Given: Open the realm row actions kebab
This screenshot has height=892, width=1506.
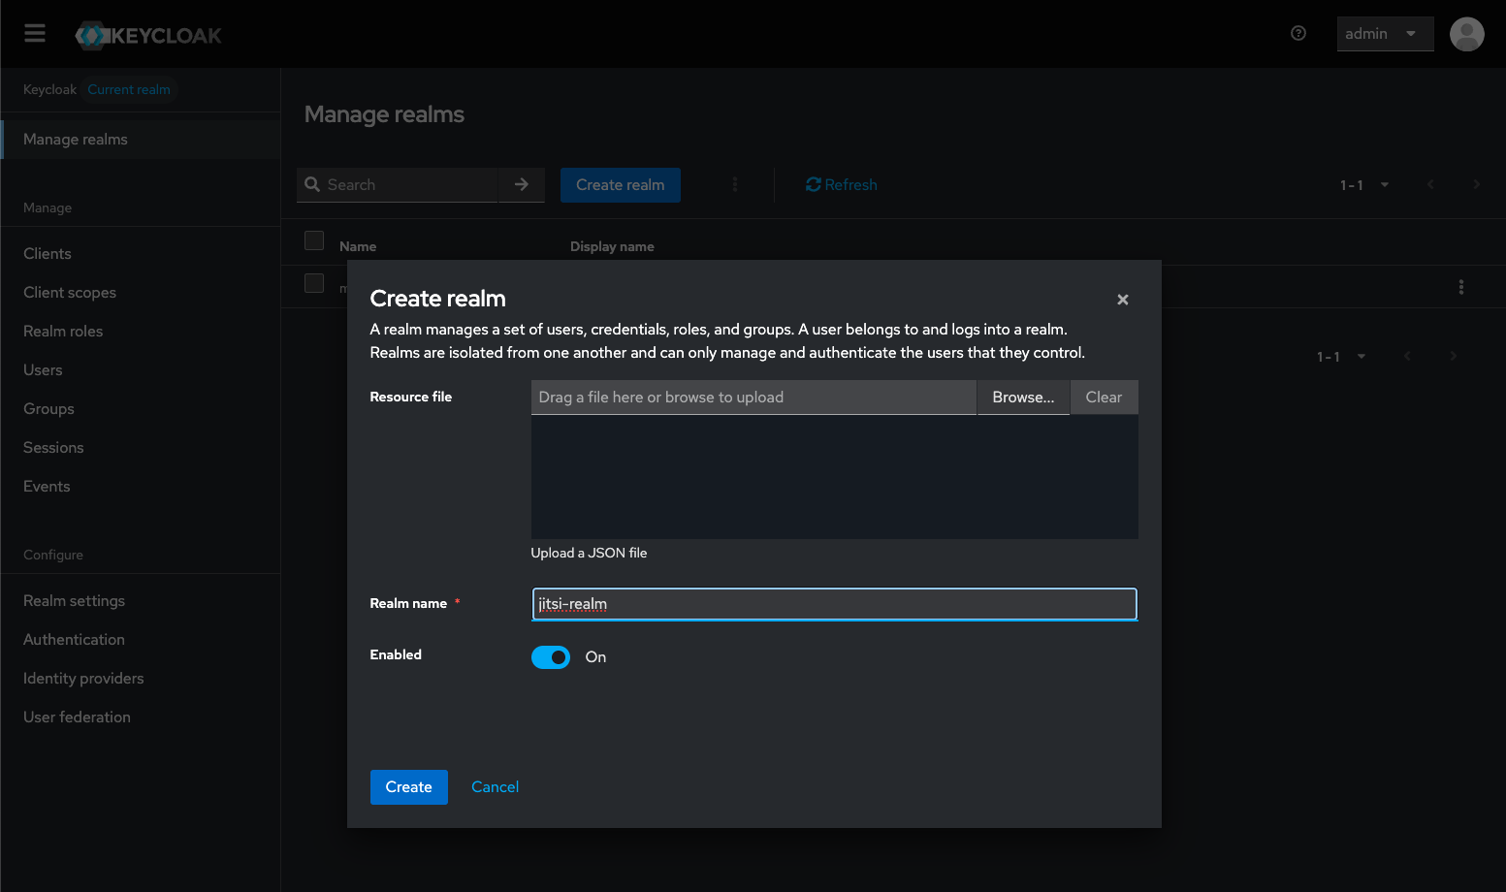Looking at the screenshot, I should click(x=1460, y=287).
